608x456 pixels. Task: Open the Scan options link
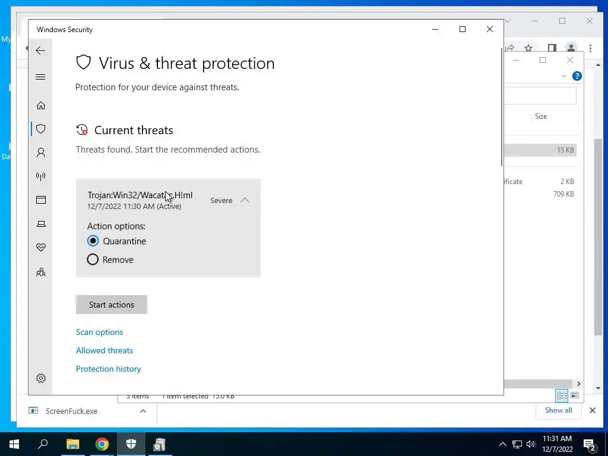99,332
